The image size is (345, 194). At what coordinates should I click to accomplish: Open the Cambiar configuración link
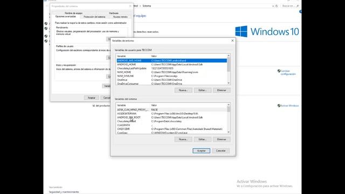coord(288,73)
